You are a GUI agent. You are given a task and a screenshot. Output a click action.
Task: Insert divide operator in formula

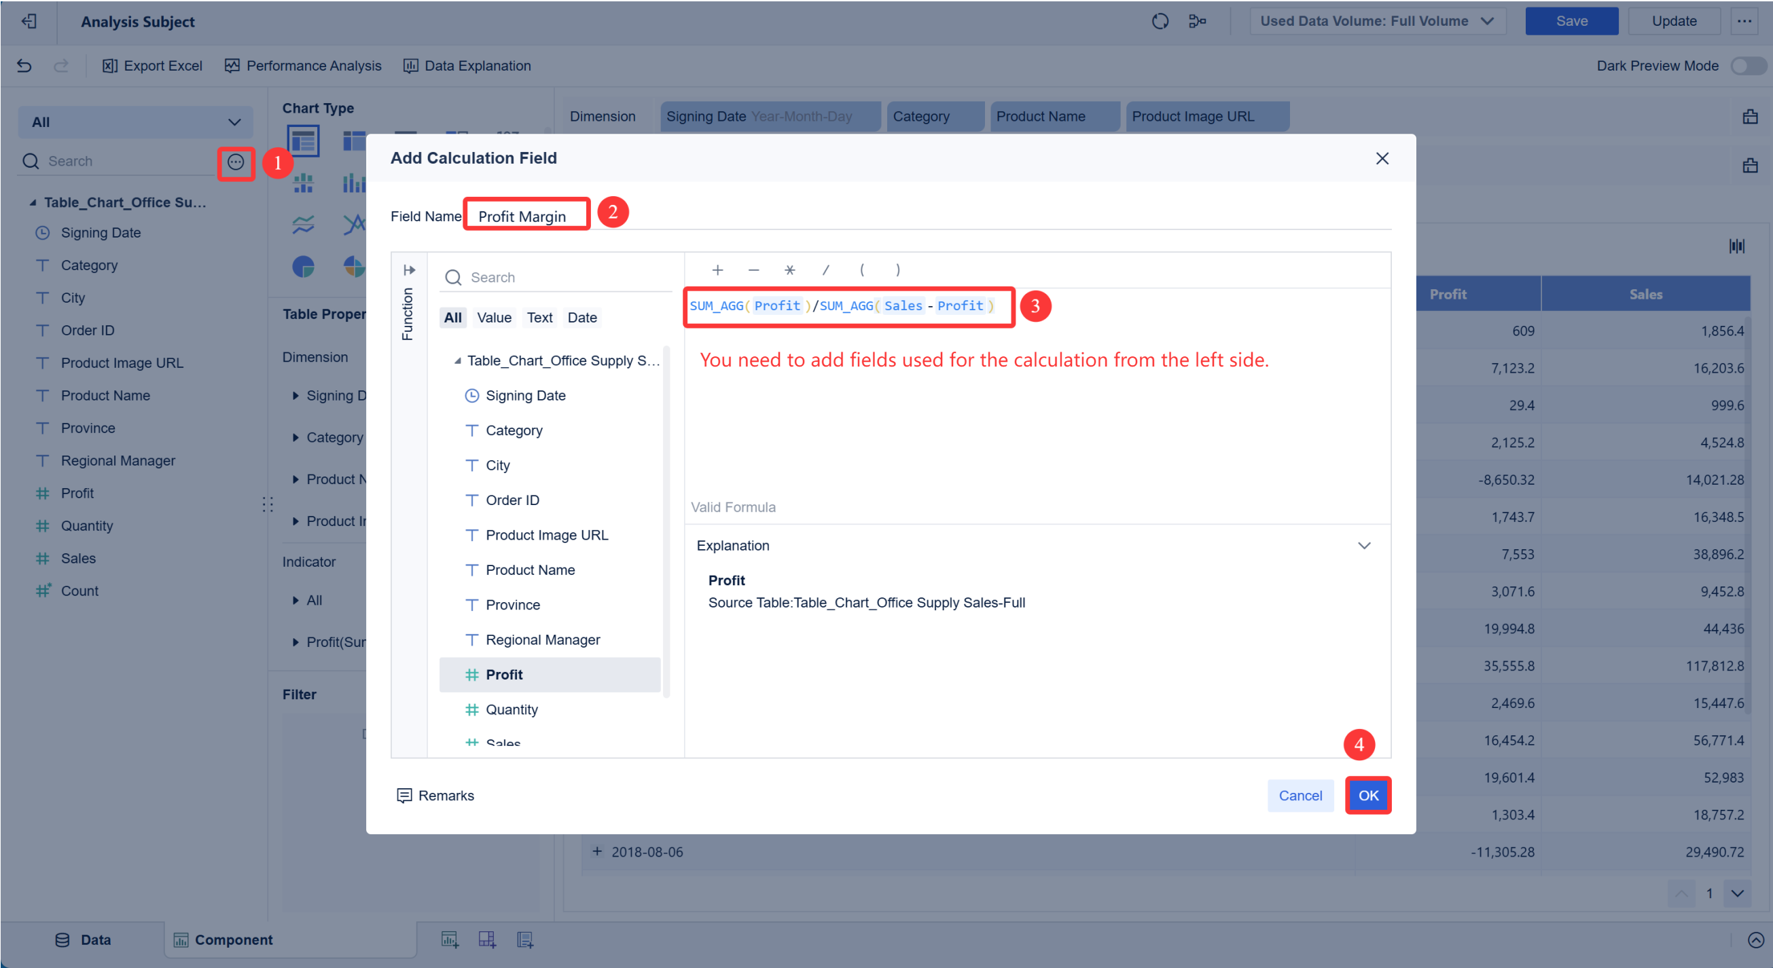pos(826,269)
